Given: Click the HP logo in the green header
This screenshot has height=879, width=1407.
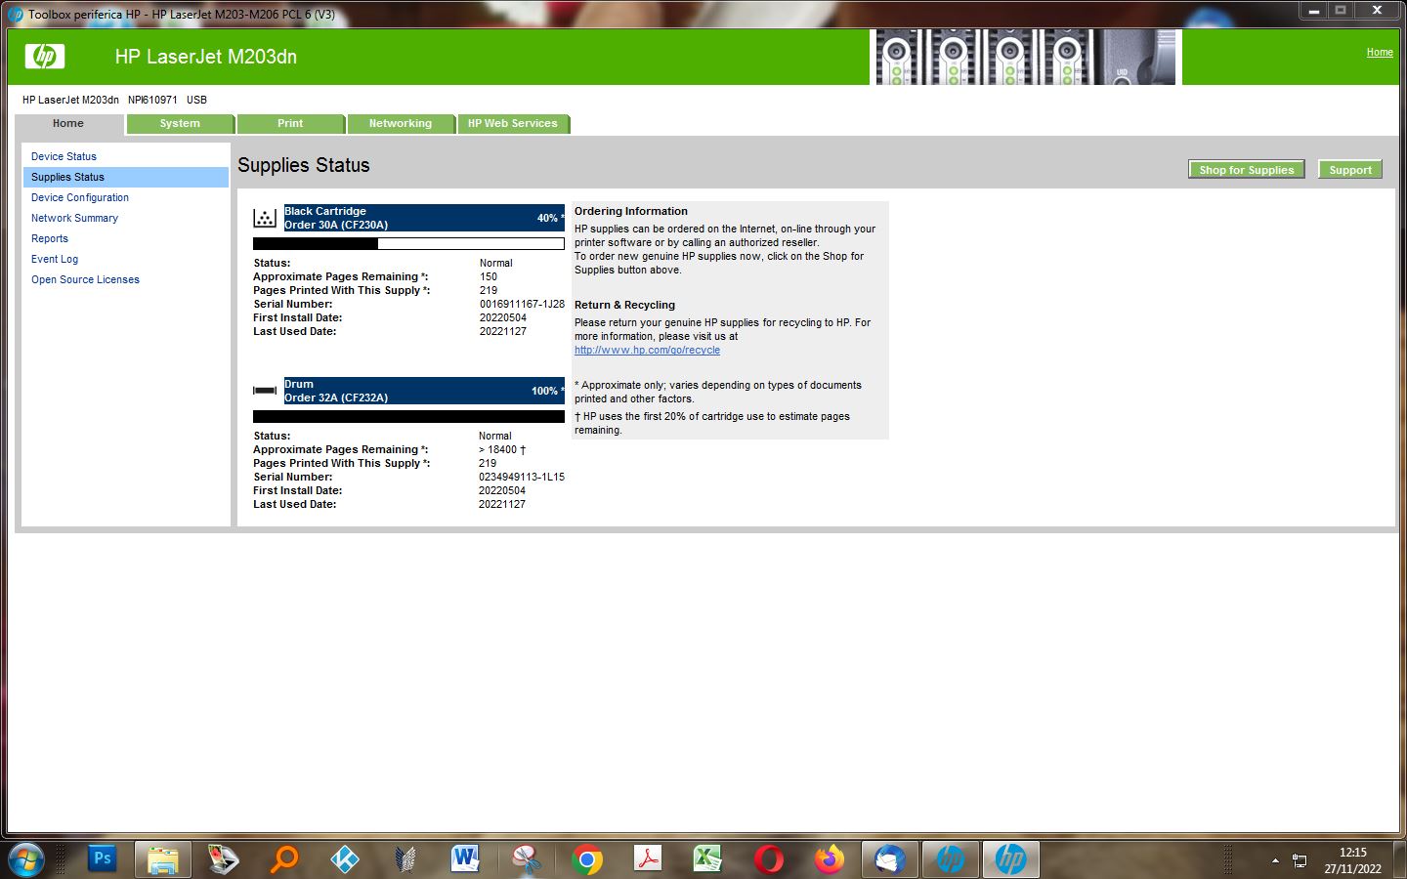Looking at the screenshot, I should (45, 57).
